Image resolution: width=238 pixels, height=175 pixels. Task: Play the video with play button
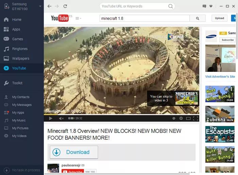coord(51,118)
